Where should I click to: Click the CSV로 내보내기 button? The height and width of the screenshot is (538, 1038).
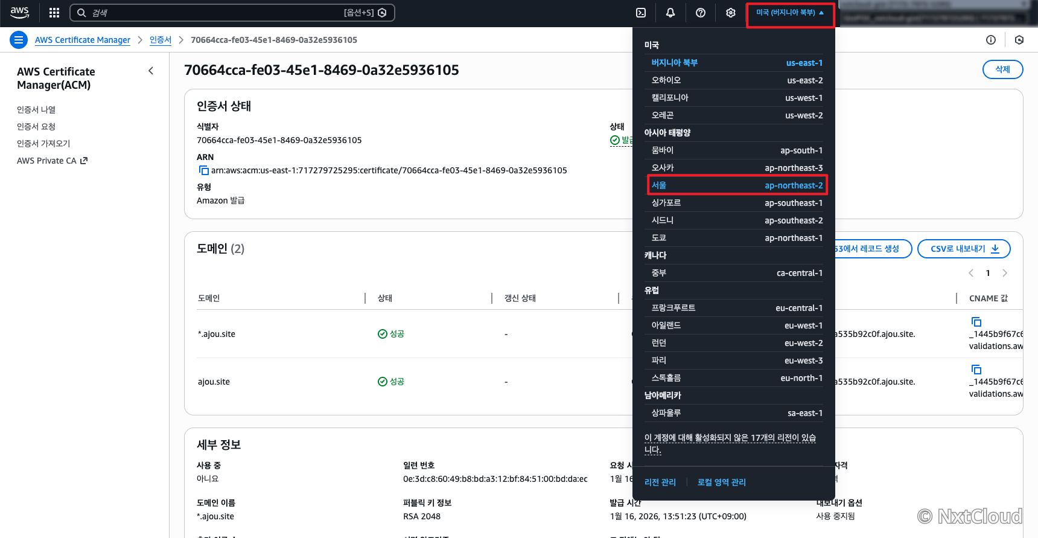(x=964, y=249)
